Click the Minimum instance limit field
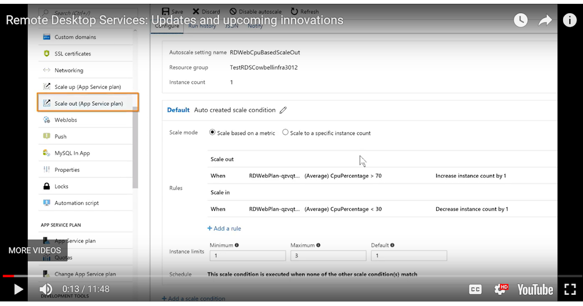The width and height of the screenshot is (583, 306). (x=247, y=255)
